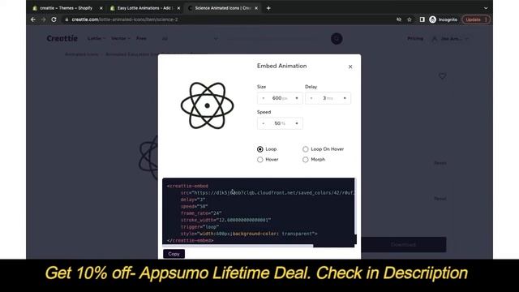
Task: Close the Easy Lottie Animations tab
Action: click(178, 8)
